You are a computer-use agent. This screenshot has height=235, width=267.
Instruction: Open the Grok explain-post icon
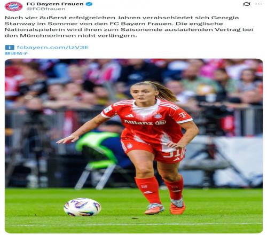tap(247, 4)
